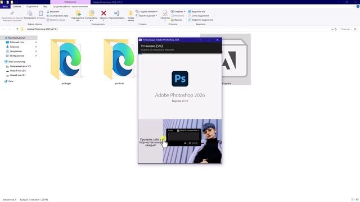360x202 pixels.
Task: Select the Set-up.exe file behind installer
Action: (x=236, y=59)
